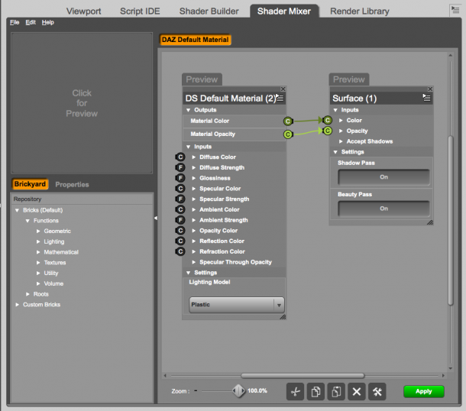This screenshot has width=466, height=411.
Task: Click the cut scissors icon in bottom toolbar
Action: (295, 392)
